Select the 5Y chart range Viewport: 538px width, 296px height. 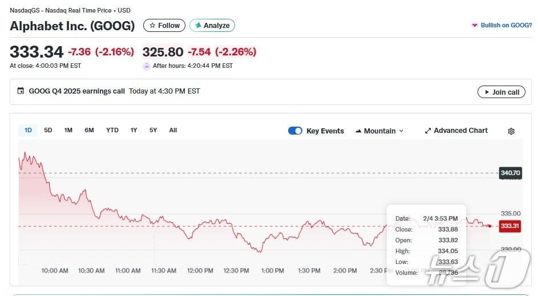coord(153,130)
